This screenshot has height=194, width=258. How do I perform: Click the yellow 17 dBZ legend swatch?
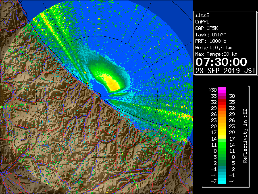(x=222, y=133)
